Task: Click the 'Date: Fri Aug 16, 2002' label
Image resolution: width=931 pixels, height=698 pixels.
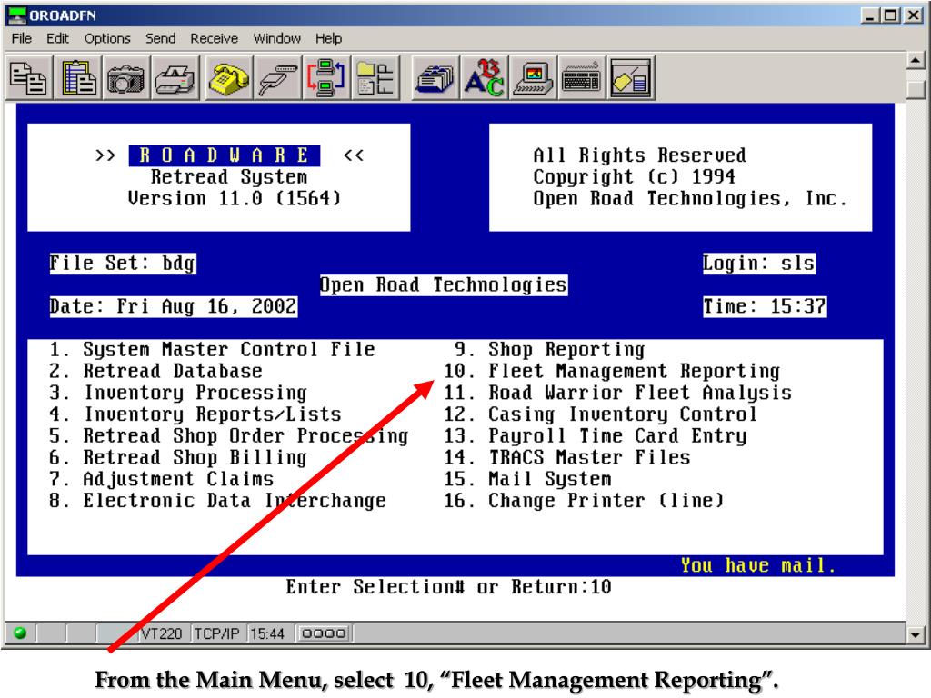Action: tap(174, 306)
